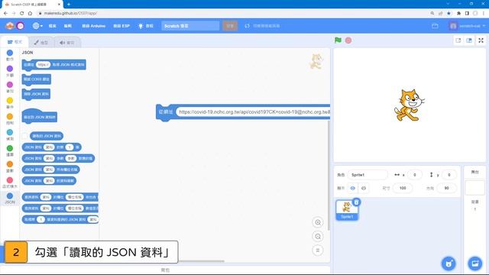Open the My Stuff folder icon
The height and width of the screenshot is (275, 489).
click(435, 26)
